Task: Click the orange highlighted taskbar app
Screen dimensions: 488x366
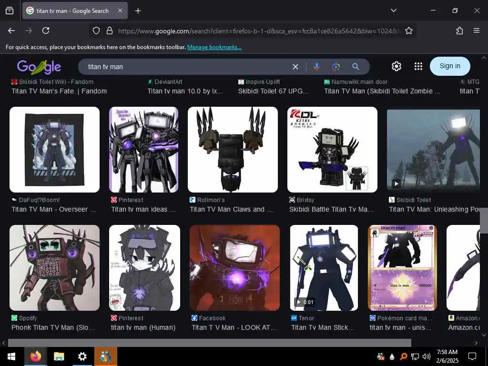Action: [105, 356]
